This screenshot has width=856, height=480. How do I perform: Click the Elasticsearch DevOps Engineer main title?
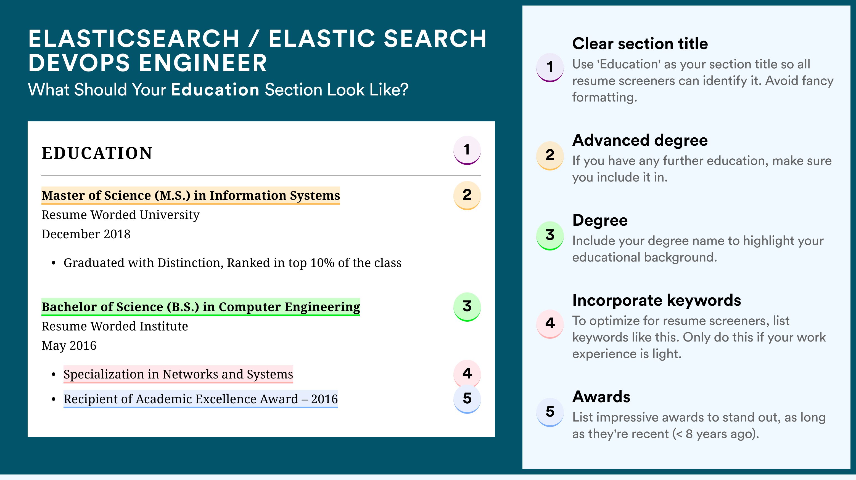click(257, 50)
